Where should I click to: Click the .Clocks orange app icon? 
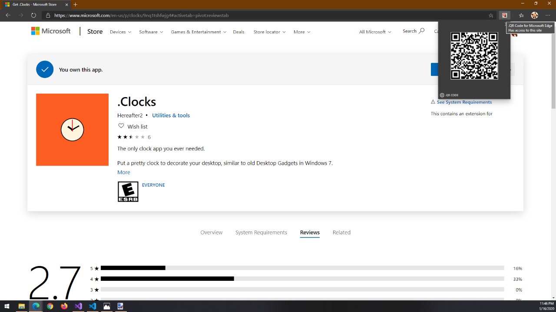tap(72, 130)
